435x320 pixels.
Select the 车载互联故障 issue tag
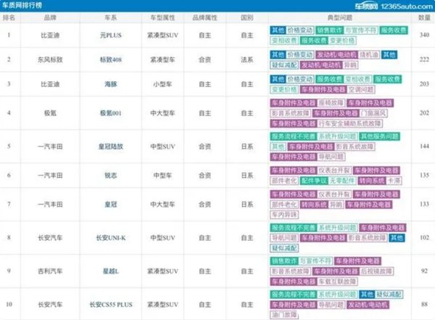point(336,281)
